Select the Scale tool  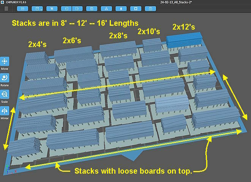(5, 94)
